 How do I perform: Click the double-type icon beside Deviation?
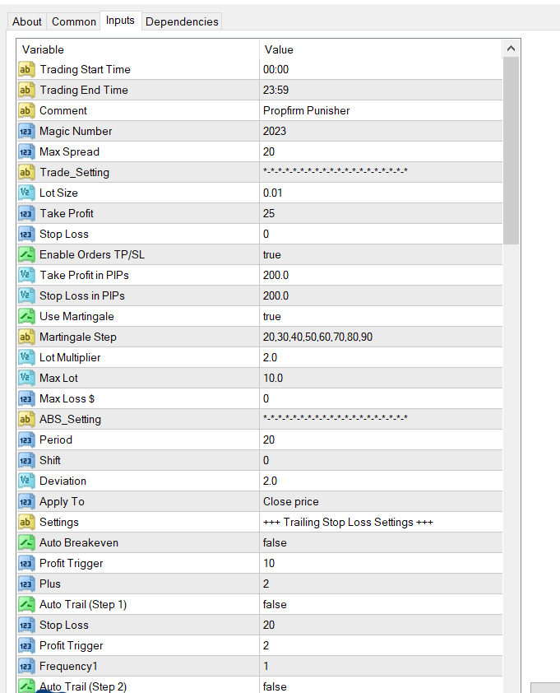click(x=26, y=481)
